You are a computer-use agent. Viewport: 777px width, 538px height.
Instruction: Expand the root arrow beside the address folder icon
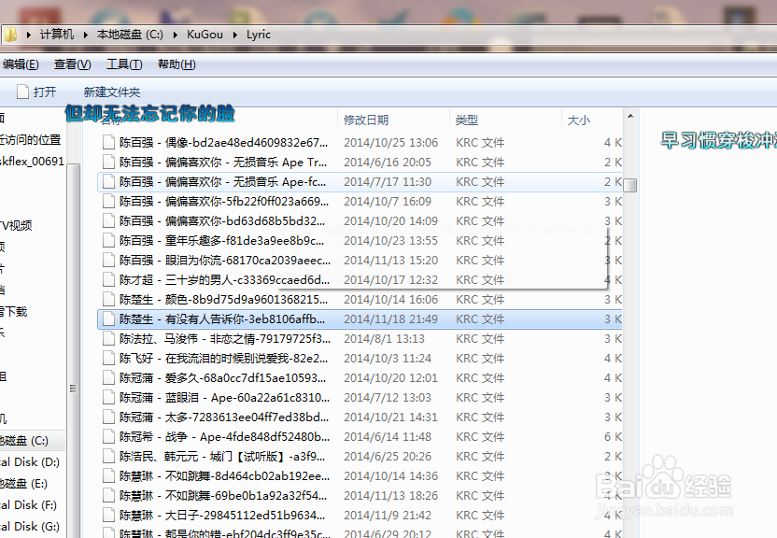tap(29, 35)
